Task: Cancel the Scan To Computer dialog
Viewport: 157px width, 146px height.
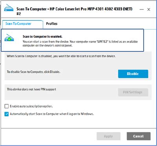Action: click(139, 136)
